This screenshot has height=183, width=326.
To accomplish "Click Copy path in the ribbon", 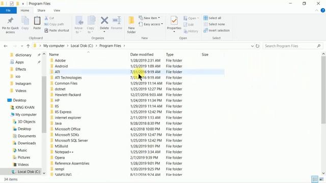I will [54, 24].
